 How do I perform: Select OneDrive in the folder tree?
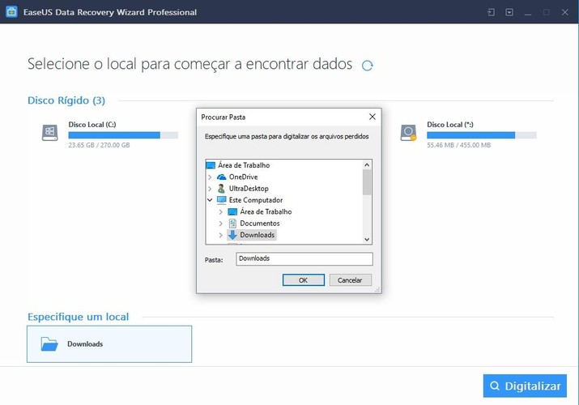point(244,177)
